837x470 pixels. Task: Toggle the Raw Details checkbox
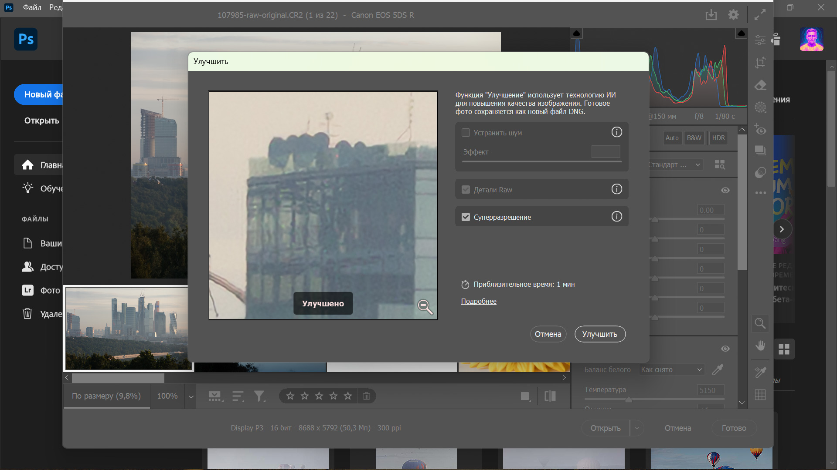pos(466,190)
